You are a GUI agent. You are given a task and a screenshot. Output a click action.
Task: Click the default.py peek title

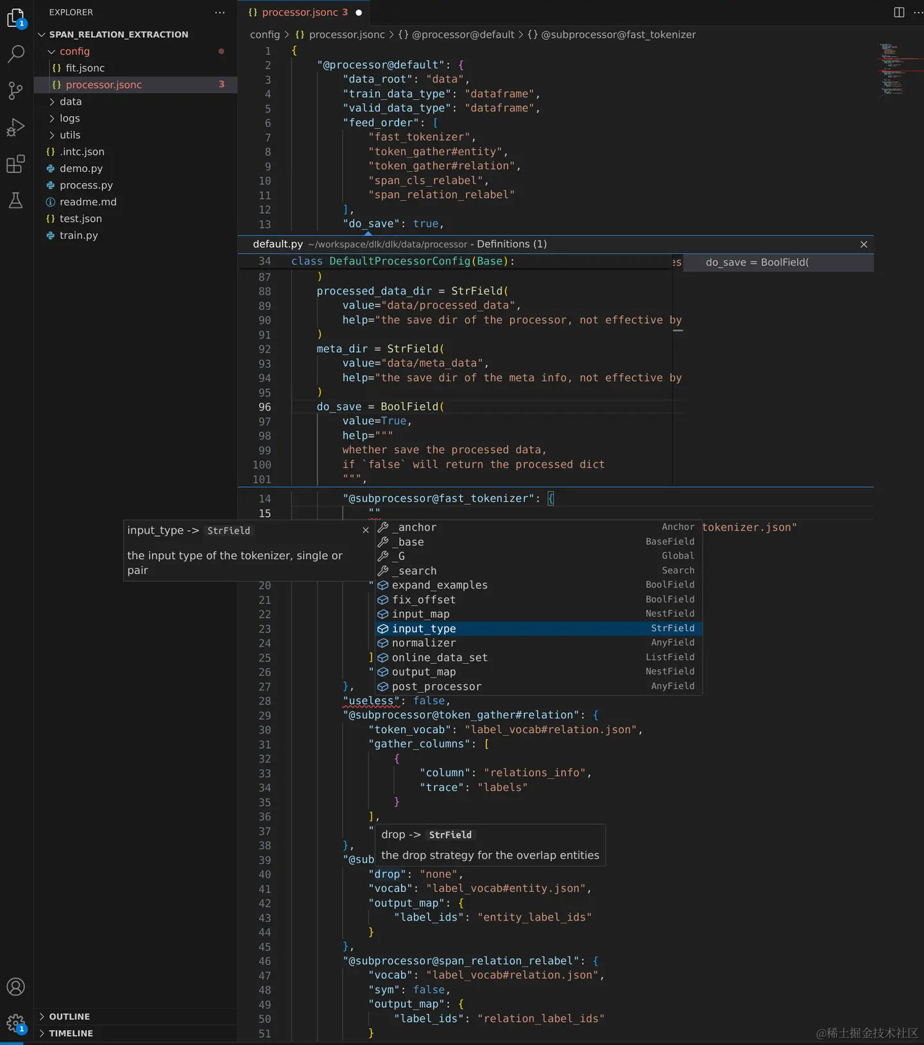(278, 244)
